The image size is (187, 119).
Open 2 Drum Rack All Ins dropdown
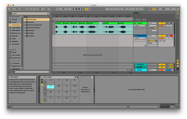tap(152, 36)
